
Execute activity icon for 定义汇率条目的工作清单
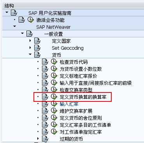[x=54, y=125]
